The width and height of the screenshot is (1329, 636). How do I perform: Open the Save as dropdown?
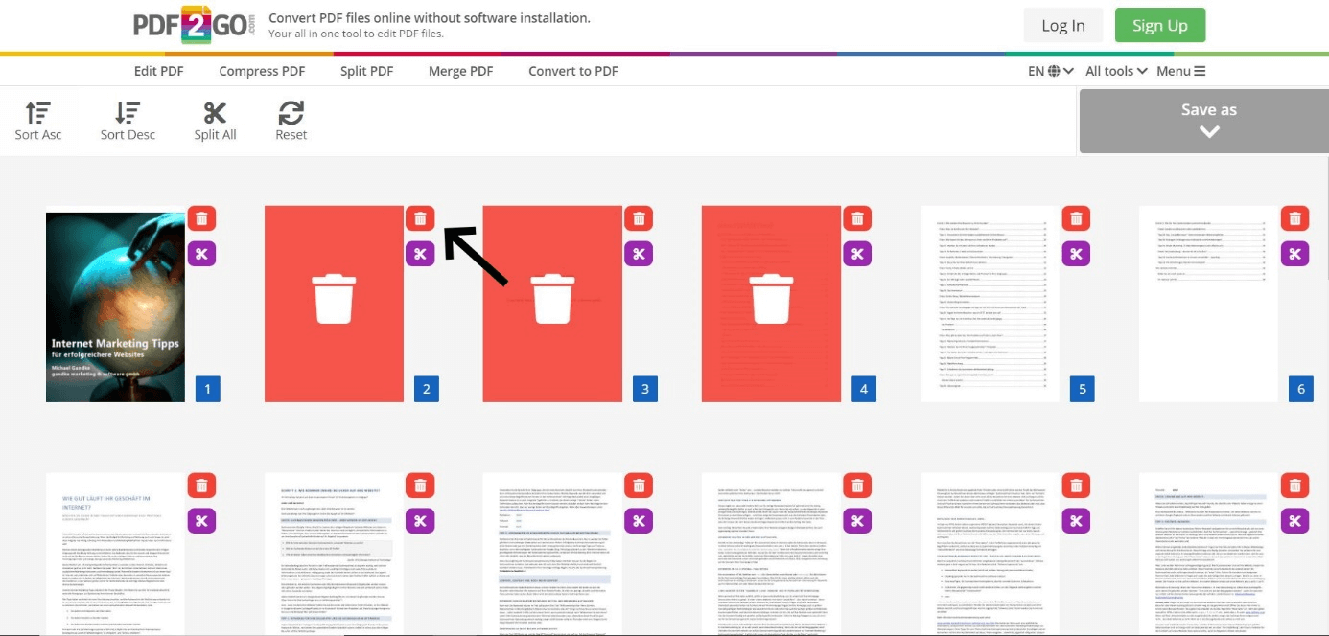pos(1208,121)
